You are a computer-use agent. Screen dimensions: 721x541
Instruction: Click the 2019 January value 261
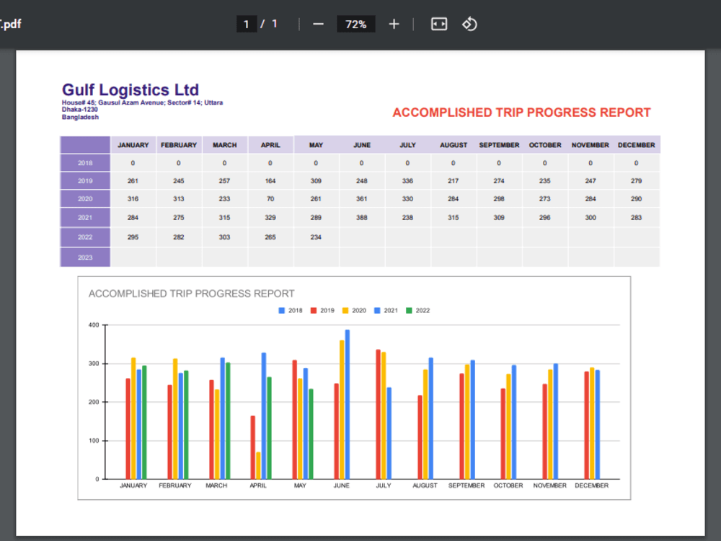click(x=133, y=181)
